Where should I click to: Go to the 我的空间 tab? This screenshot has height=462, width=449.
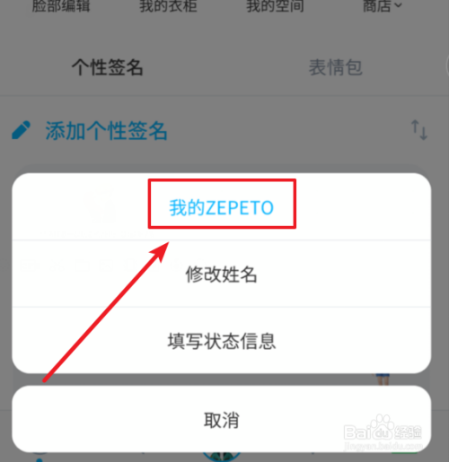pyautogui.click(x=275, y=5)
